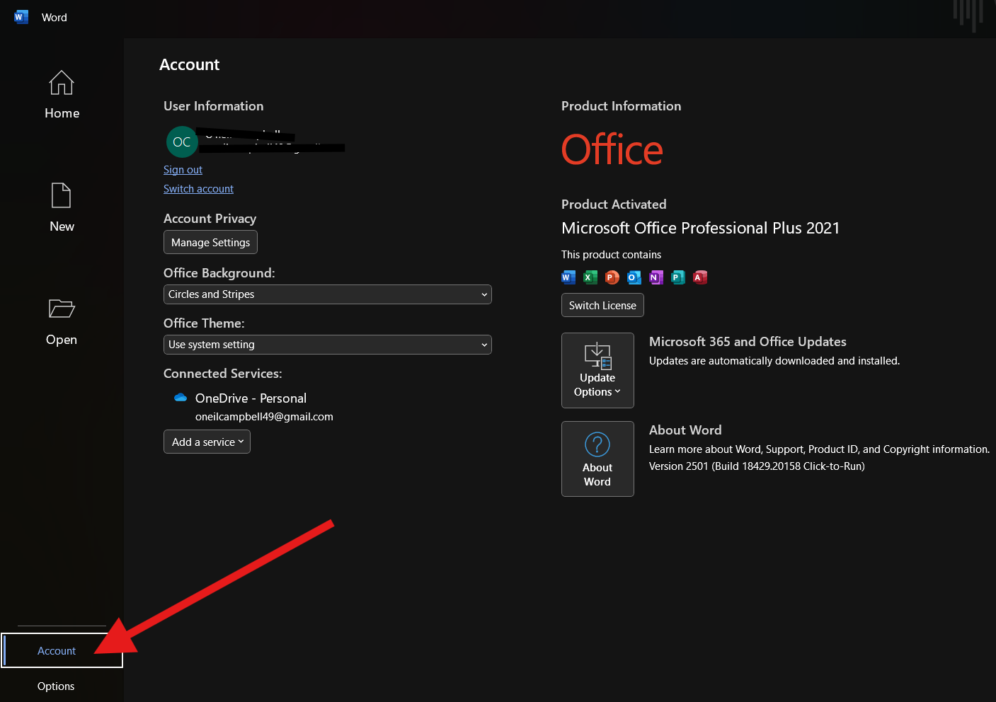Select the OneDrive - Personal service entry
Image resolution: width=996 pixels, height=702 pixels.
251,398
